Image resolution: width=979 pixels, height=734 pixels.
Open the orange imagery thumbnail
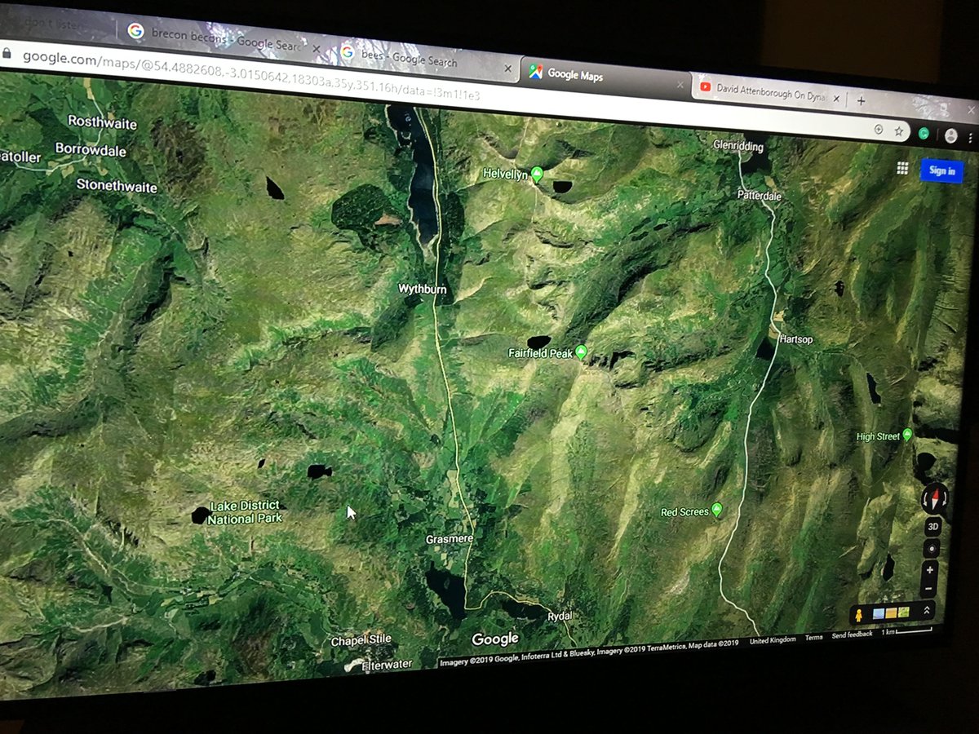click(x=891, y=612)
